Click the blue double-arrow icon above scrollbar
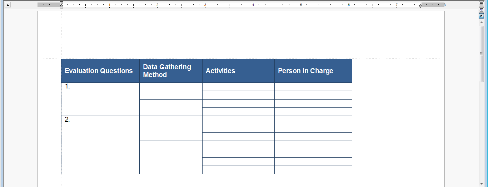488x187 pixels. [x=481, y=10]
